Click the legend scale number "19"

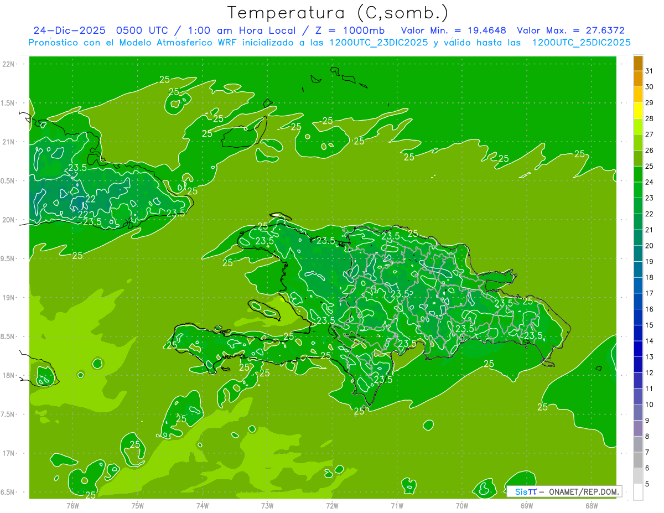(649, 261)
